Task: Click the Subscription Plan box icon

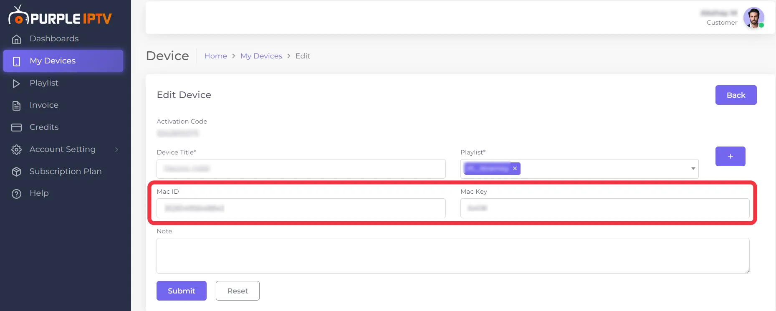Action: coord(16,172)
